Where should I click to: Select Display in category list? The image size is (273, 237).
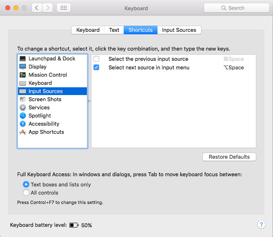click(52, 67)
